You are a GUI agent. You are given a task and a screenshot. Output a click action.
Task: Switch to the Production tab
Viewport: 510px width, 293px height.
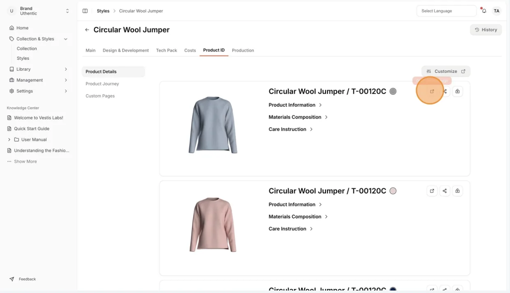click(x=243, y=50)
